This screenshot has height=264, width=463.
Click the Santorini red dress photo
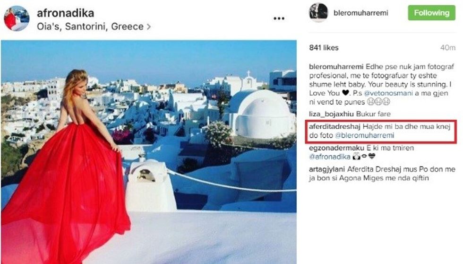pos(149,152)
